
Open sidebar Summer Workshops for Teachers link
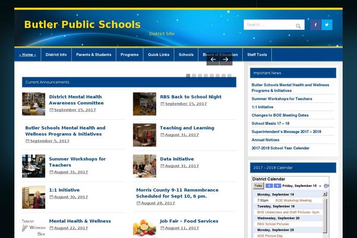[x=281, y=99]
